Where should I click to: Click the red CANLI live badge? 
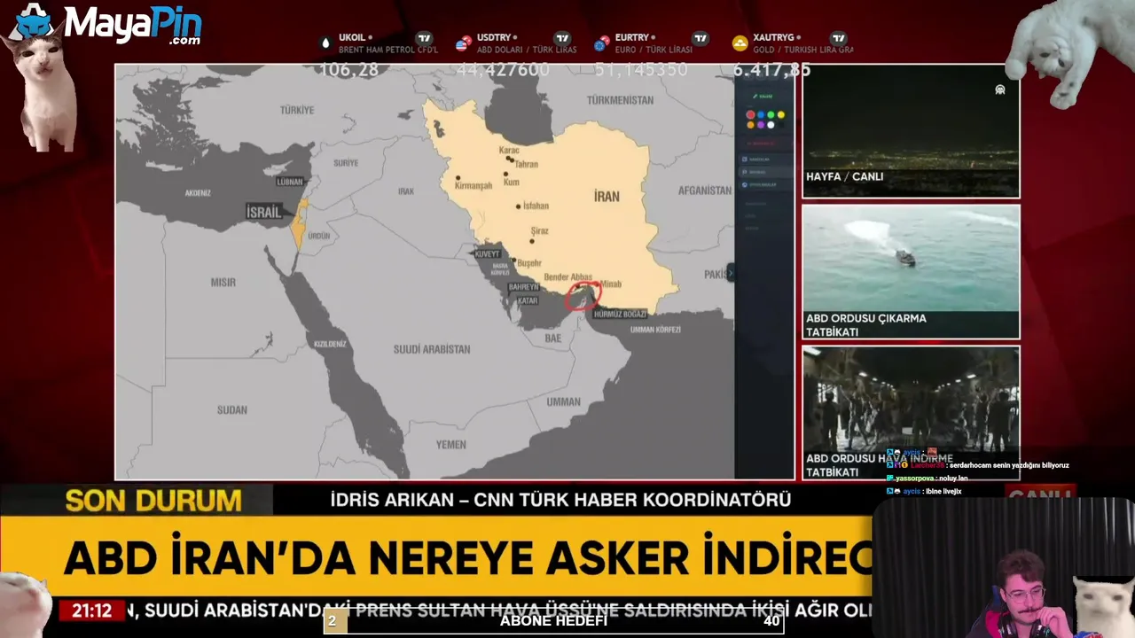(x=1039, y=493)
